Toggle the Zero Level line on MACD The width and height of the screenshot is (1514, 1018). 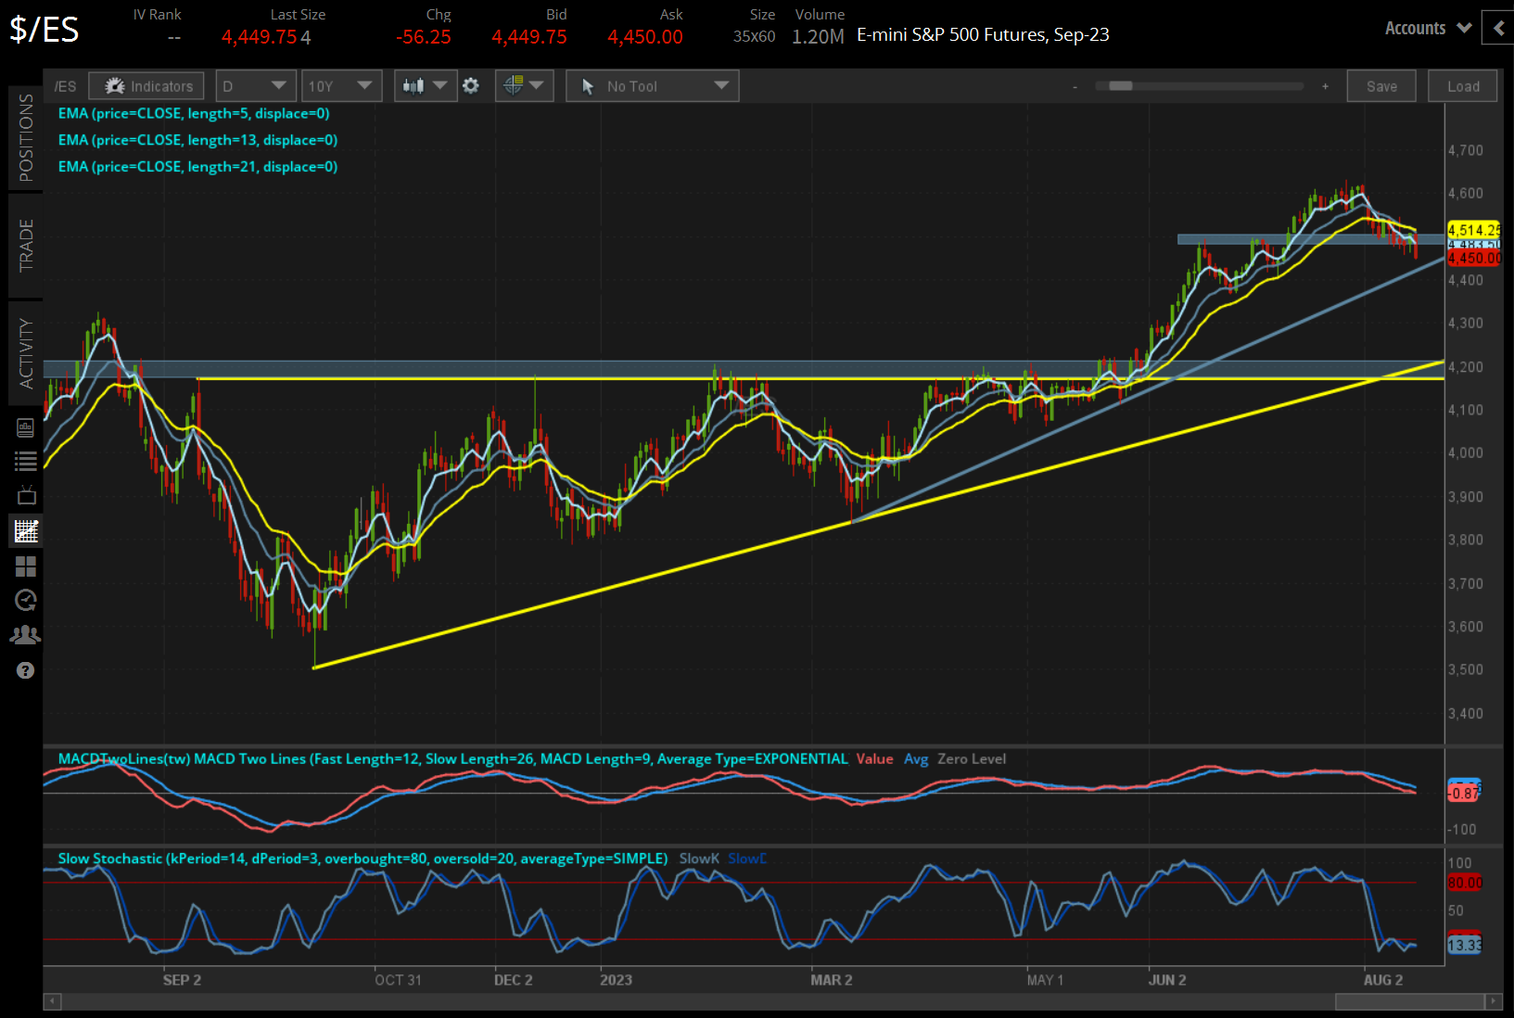(971, 758)
